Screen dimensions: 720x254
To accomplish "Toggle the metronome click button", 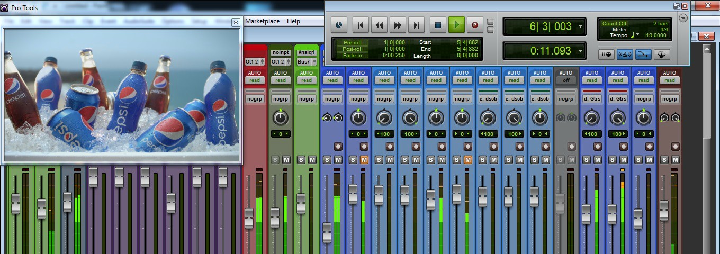I will (625, 54).
